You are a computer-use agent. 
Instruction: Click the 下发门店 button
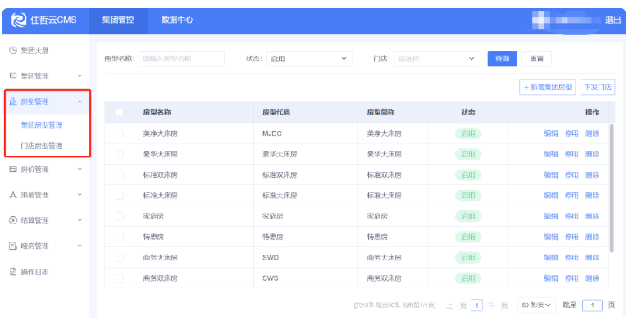coord(598,87)
